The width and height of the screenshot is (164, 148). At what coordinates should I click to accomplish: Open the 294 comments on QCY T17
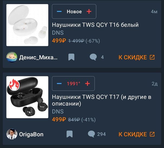click(97, 134)
